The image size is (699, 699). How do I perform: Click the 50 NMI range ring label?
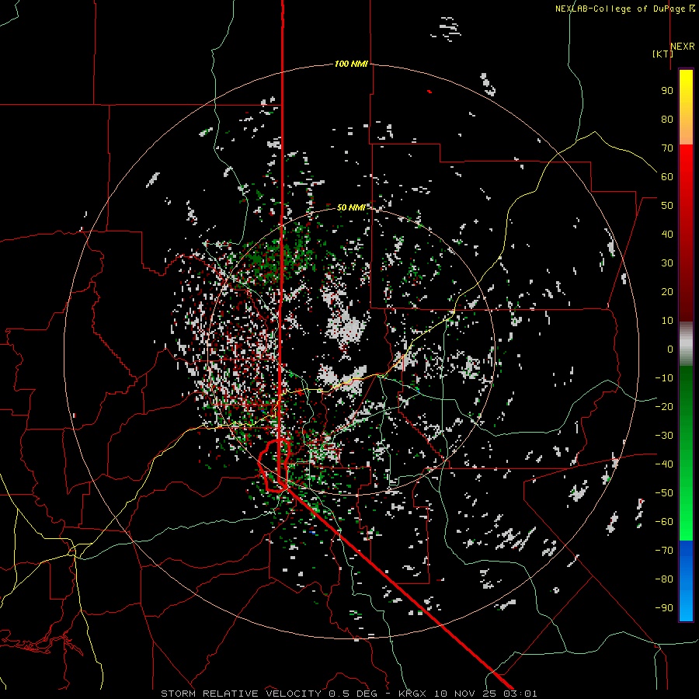click(351, 207)
